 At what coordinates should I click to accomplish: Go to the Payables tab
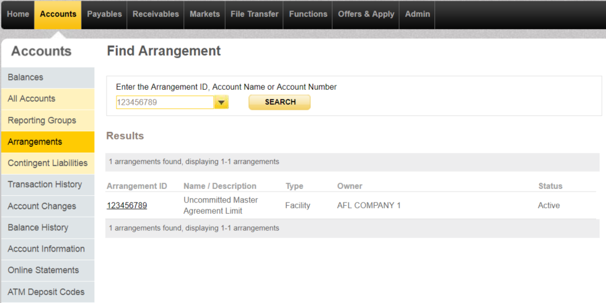point(104,14)
